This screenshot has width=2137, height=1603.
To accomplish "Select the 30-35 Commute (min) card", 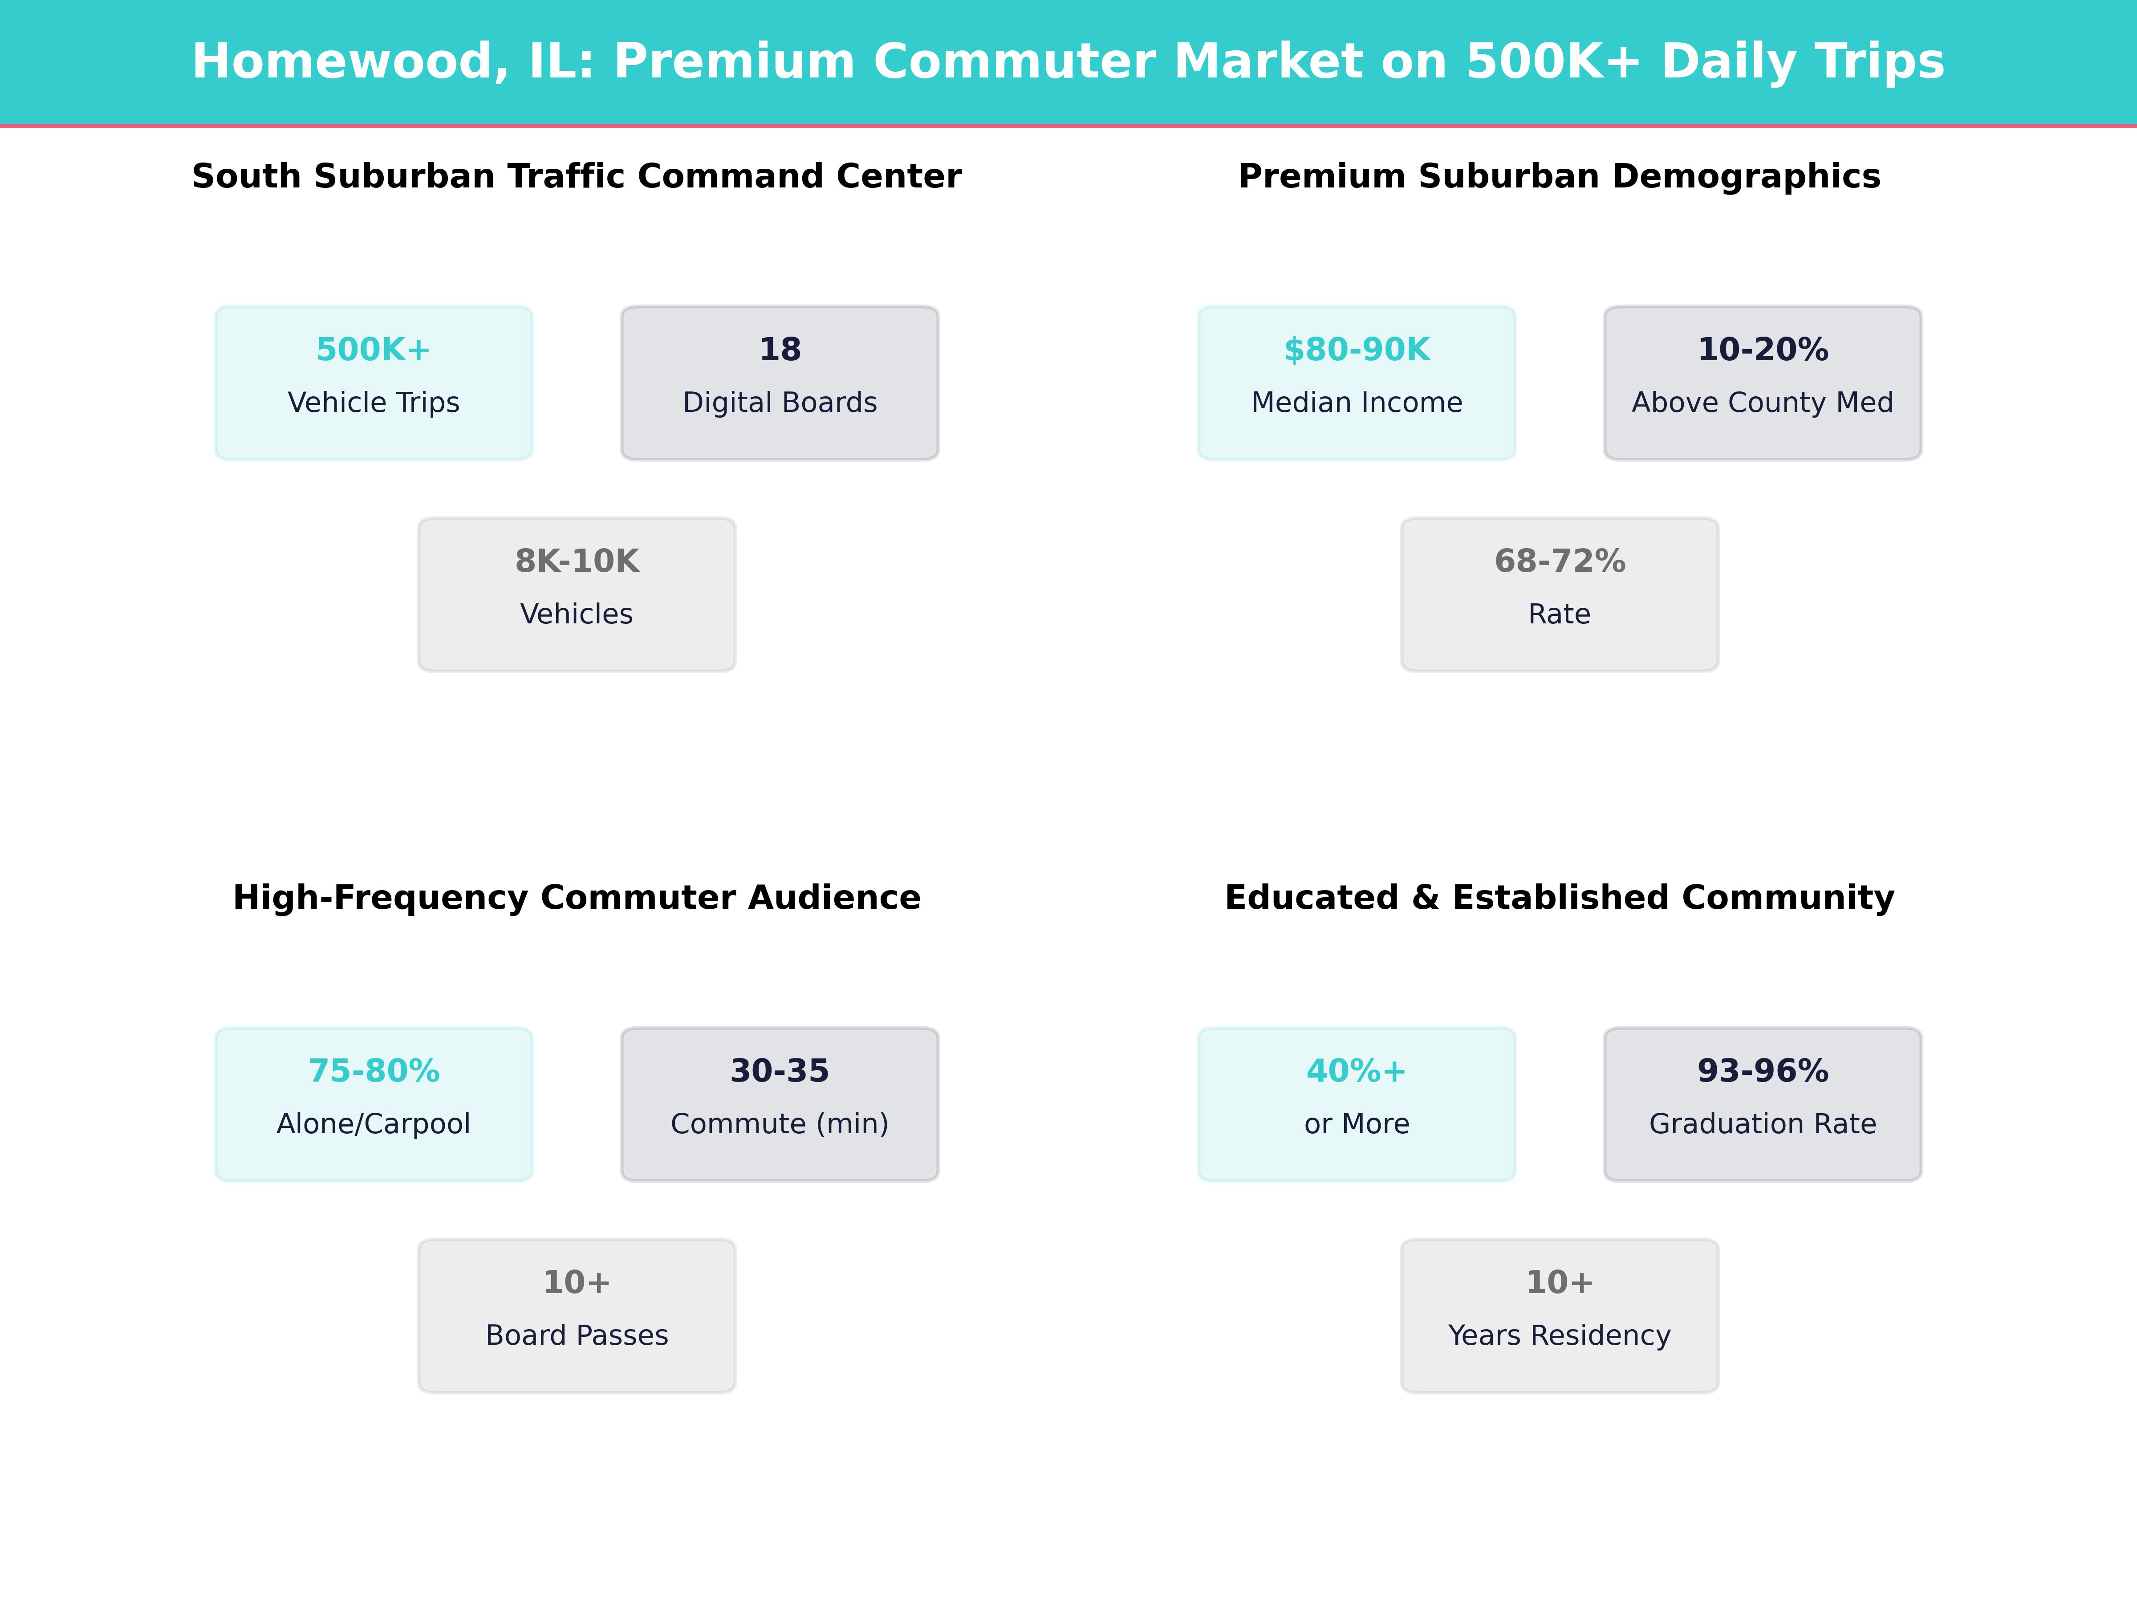I will (780, 1104).
